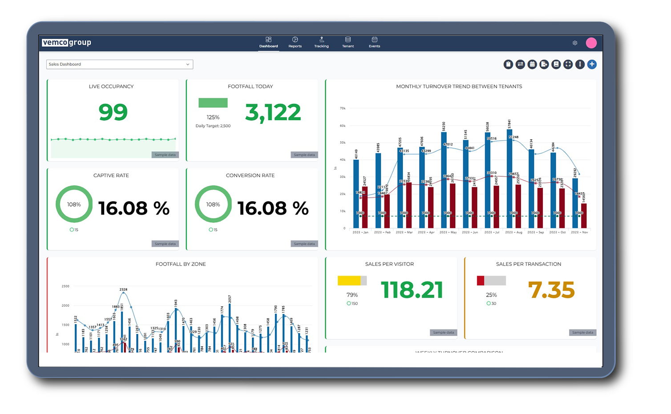Click the blue plus icon to add

coord(592,64)
